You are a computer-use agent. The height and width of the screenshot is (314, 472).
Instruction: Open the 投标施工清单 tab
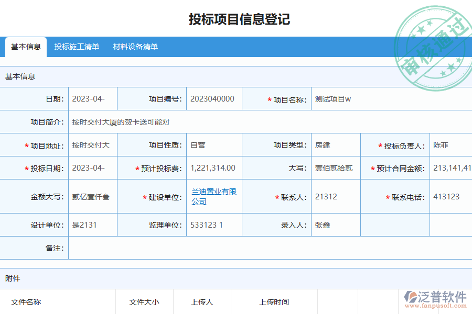pos(77,47)
